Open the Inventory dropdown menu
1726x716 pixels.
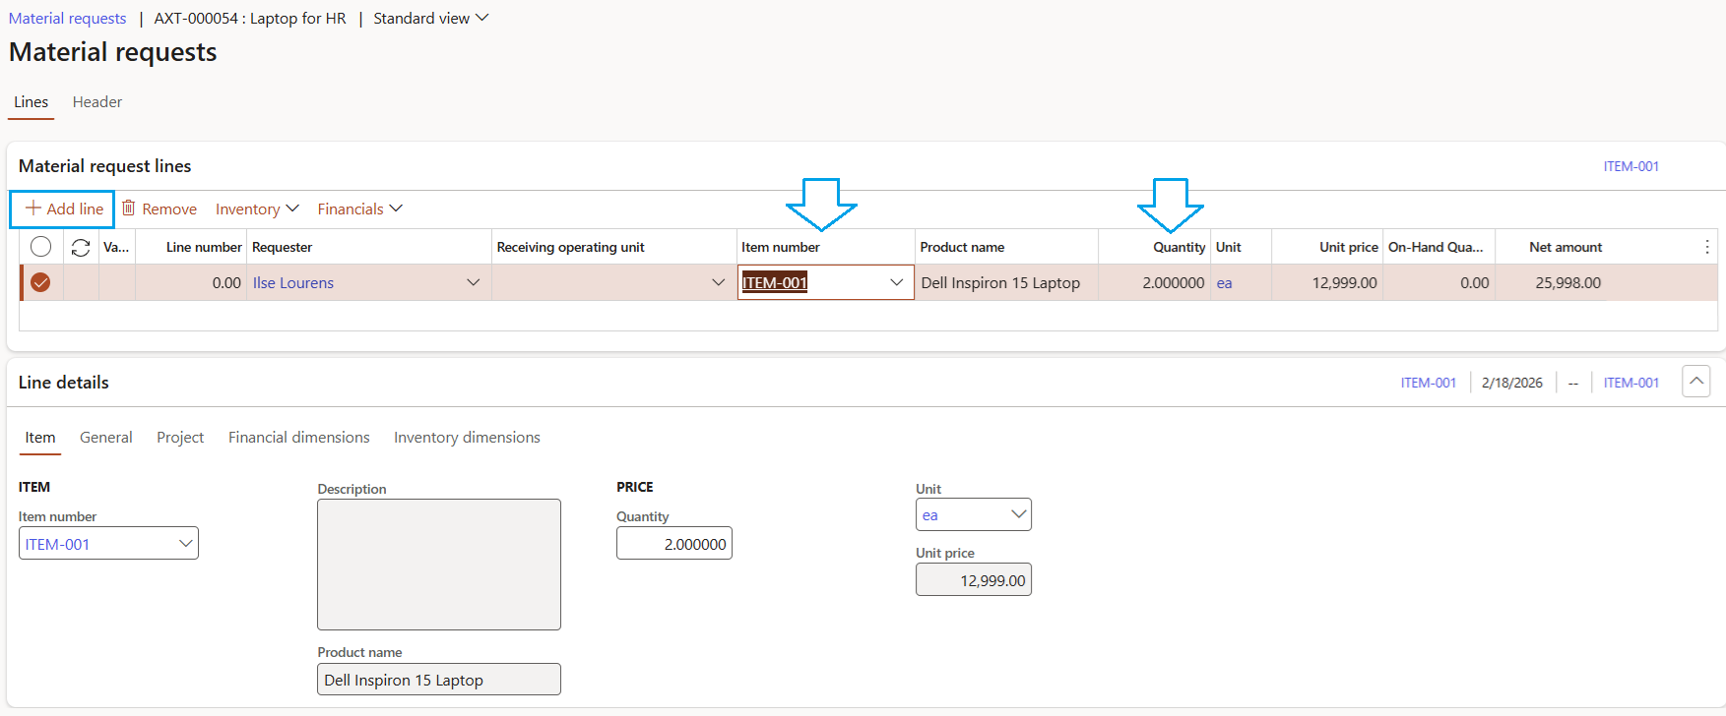[256, 209]
